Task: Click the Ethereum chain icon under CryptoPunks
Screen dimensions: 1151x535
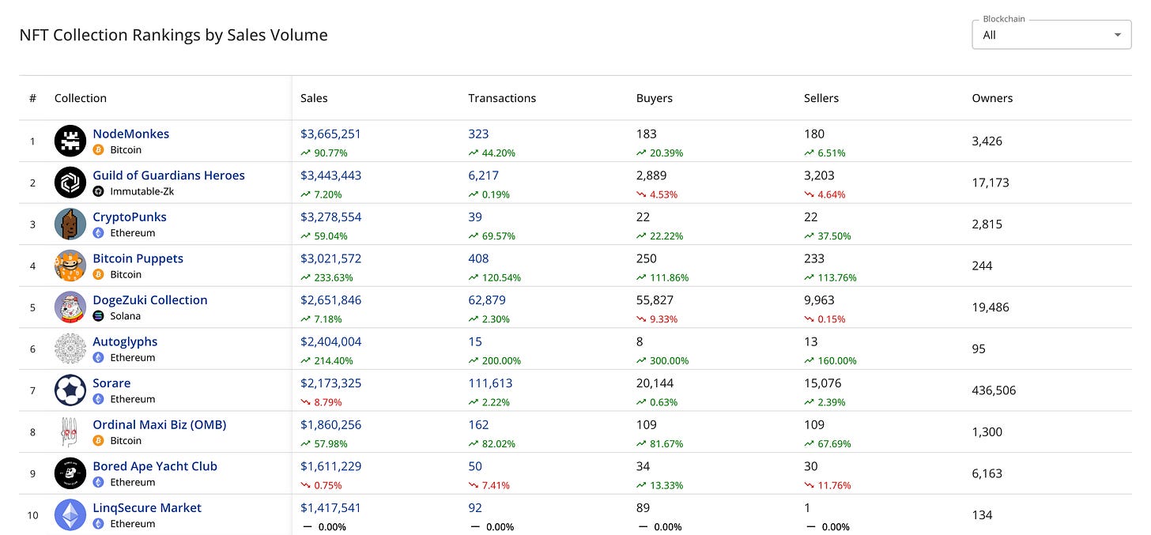Action: pyautogui.click(x=99, y=233)
